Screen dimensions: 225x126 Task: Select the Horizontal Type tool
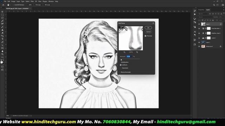coord(2,39)
